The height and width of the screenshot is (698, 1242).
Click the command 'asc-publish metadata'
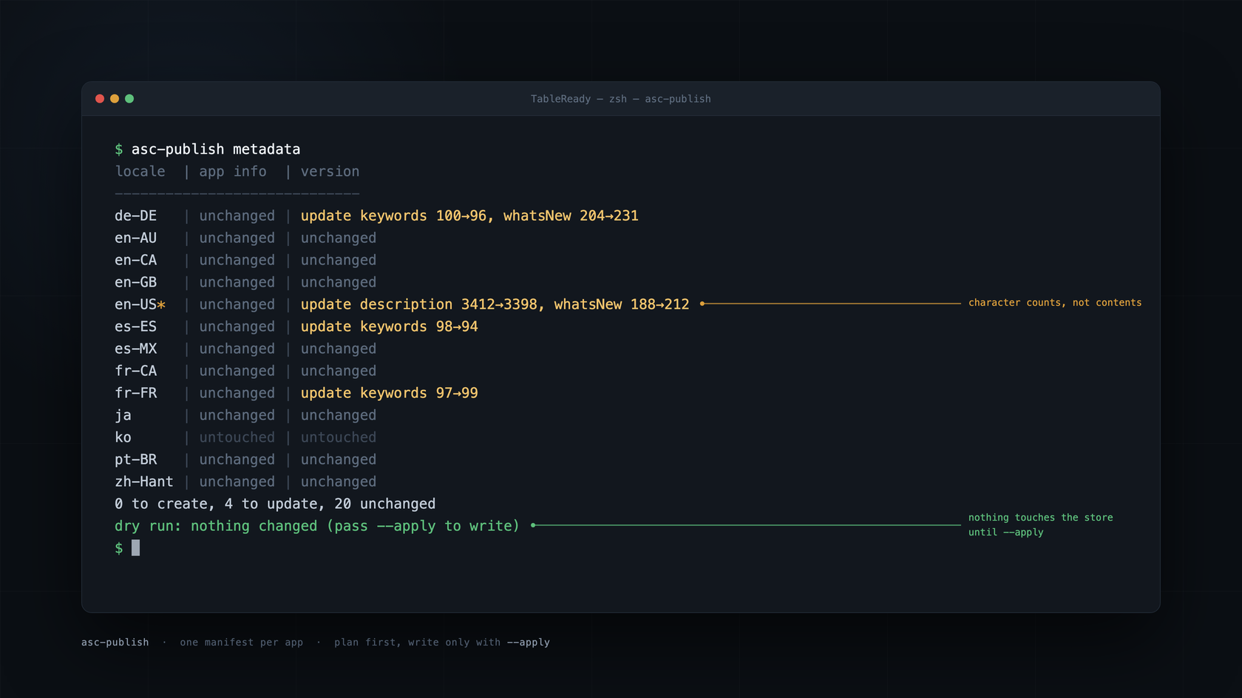[216, 149]
